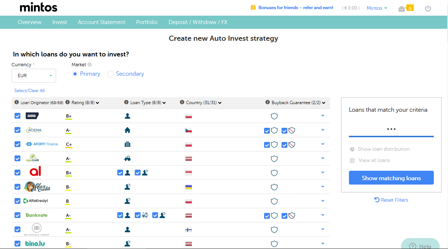The height and width of the screenshot is (249, 448).
Task: Click info icon beside Buyback Guarantee header
Action: 268,103
